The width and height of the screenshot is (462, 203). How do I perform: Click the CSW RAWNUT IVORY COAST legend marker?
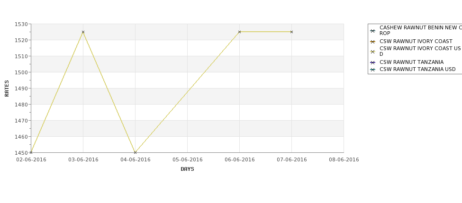coord(373,42)
